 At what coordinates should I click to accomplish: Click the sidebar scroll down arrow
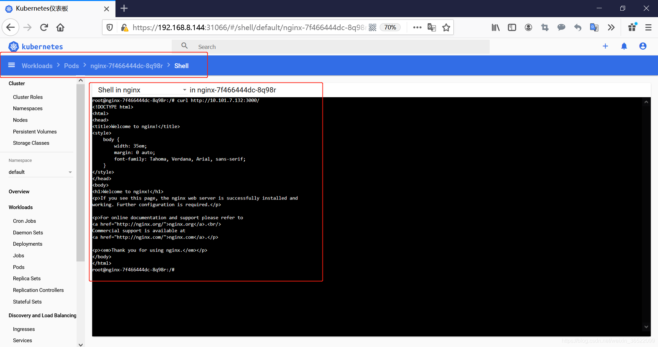tap(81, 345)
